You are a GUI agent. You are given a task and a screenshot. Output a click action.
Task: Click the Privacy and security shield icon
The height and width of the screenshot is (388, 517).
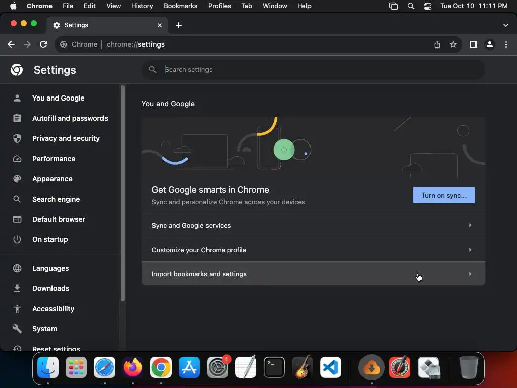pos(17,138)
